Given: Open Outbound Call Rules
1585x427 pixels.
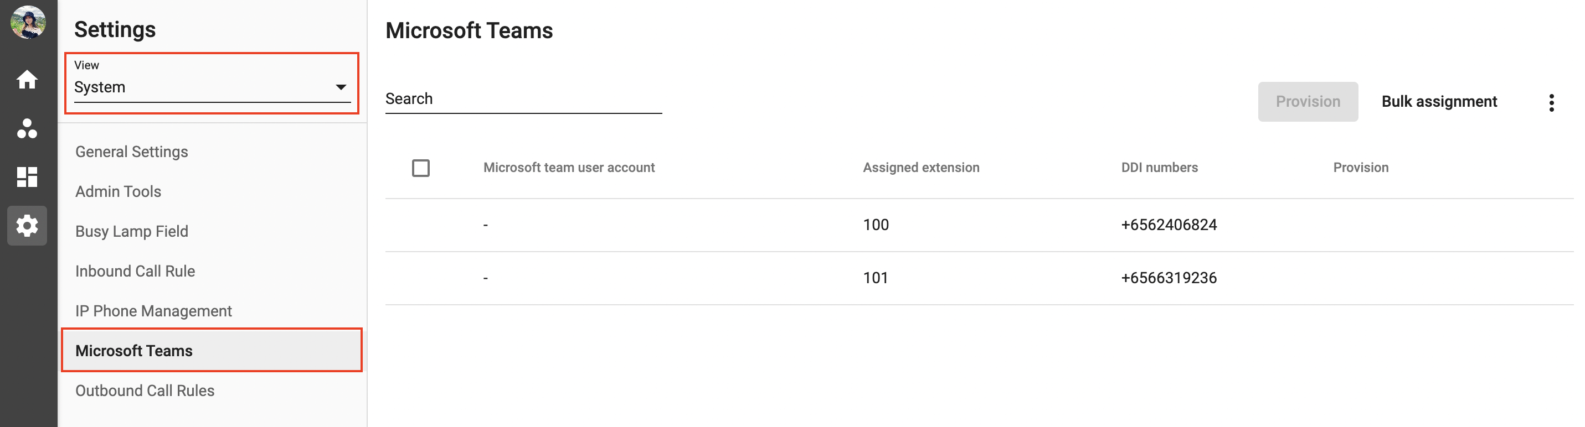Looking at the screenshot, I should click(x=145, y=390).
